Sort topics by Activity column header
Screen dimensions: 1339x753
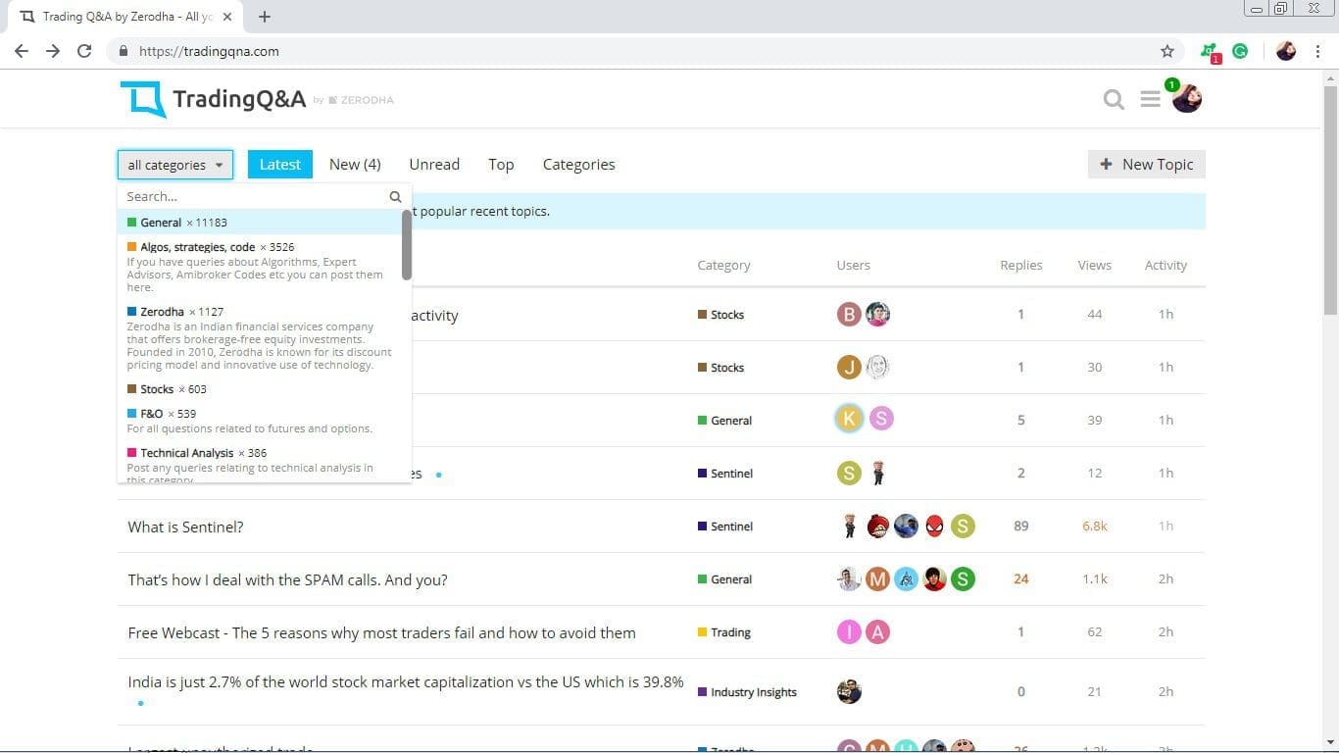(1165, 265)
